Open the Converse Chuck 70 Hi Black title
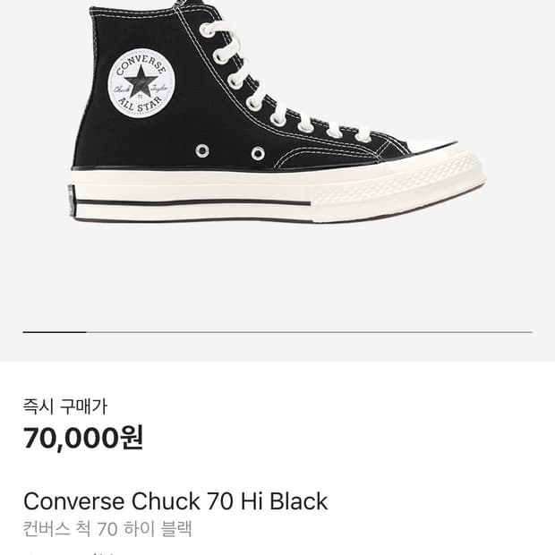This screenshot has width=555, height=555. (x=175, y=501)
